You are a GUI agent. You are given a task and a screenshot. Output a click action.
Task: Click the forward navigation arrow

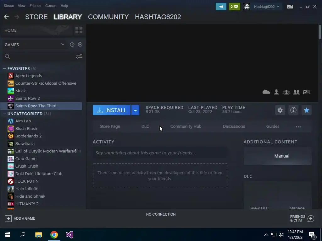point(17,17)
